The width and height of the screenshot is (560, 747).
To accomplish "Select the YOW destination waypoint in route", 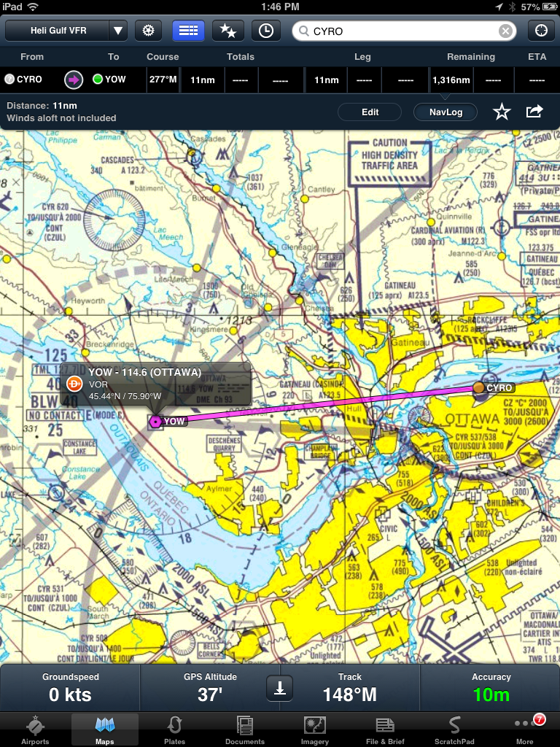I will pyautogui.click(x=109, y=79).
